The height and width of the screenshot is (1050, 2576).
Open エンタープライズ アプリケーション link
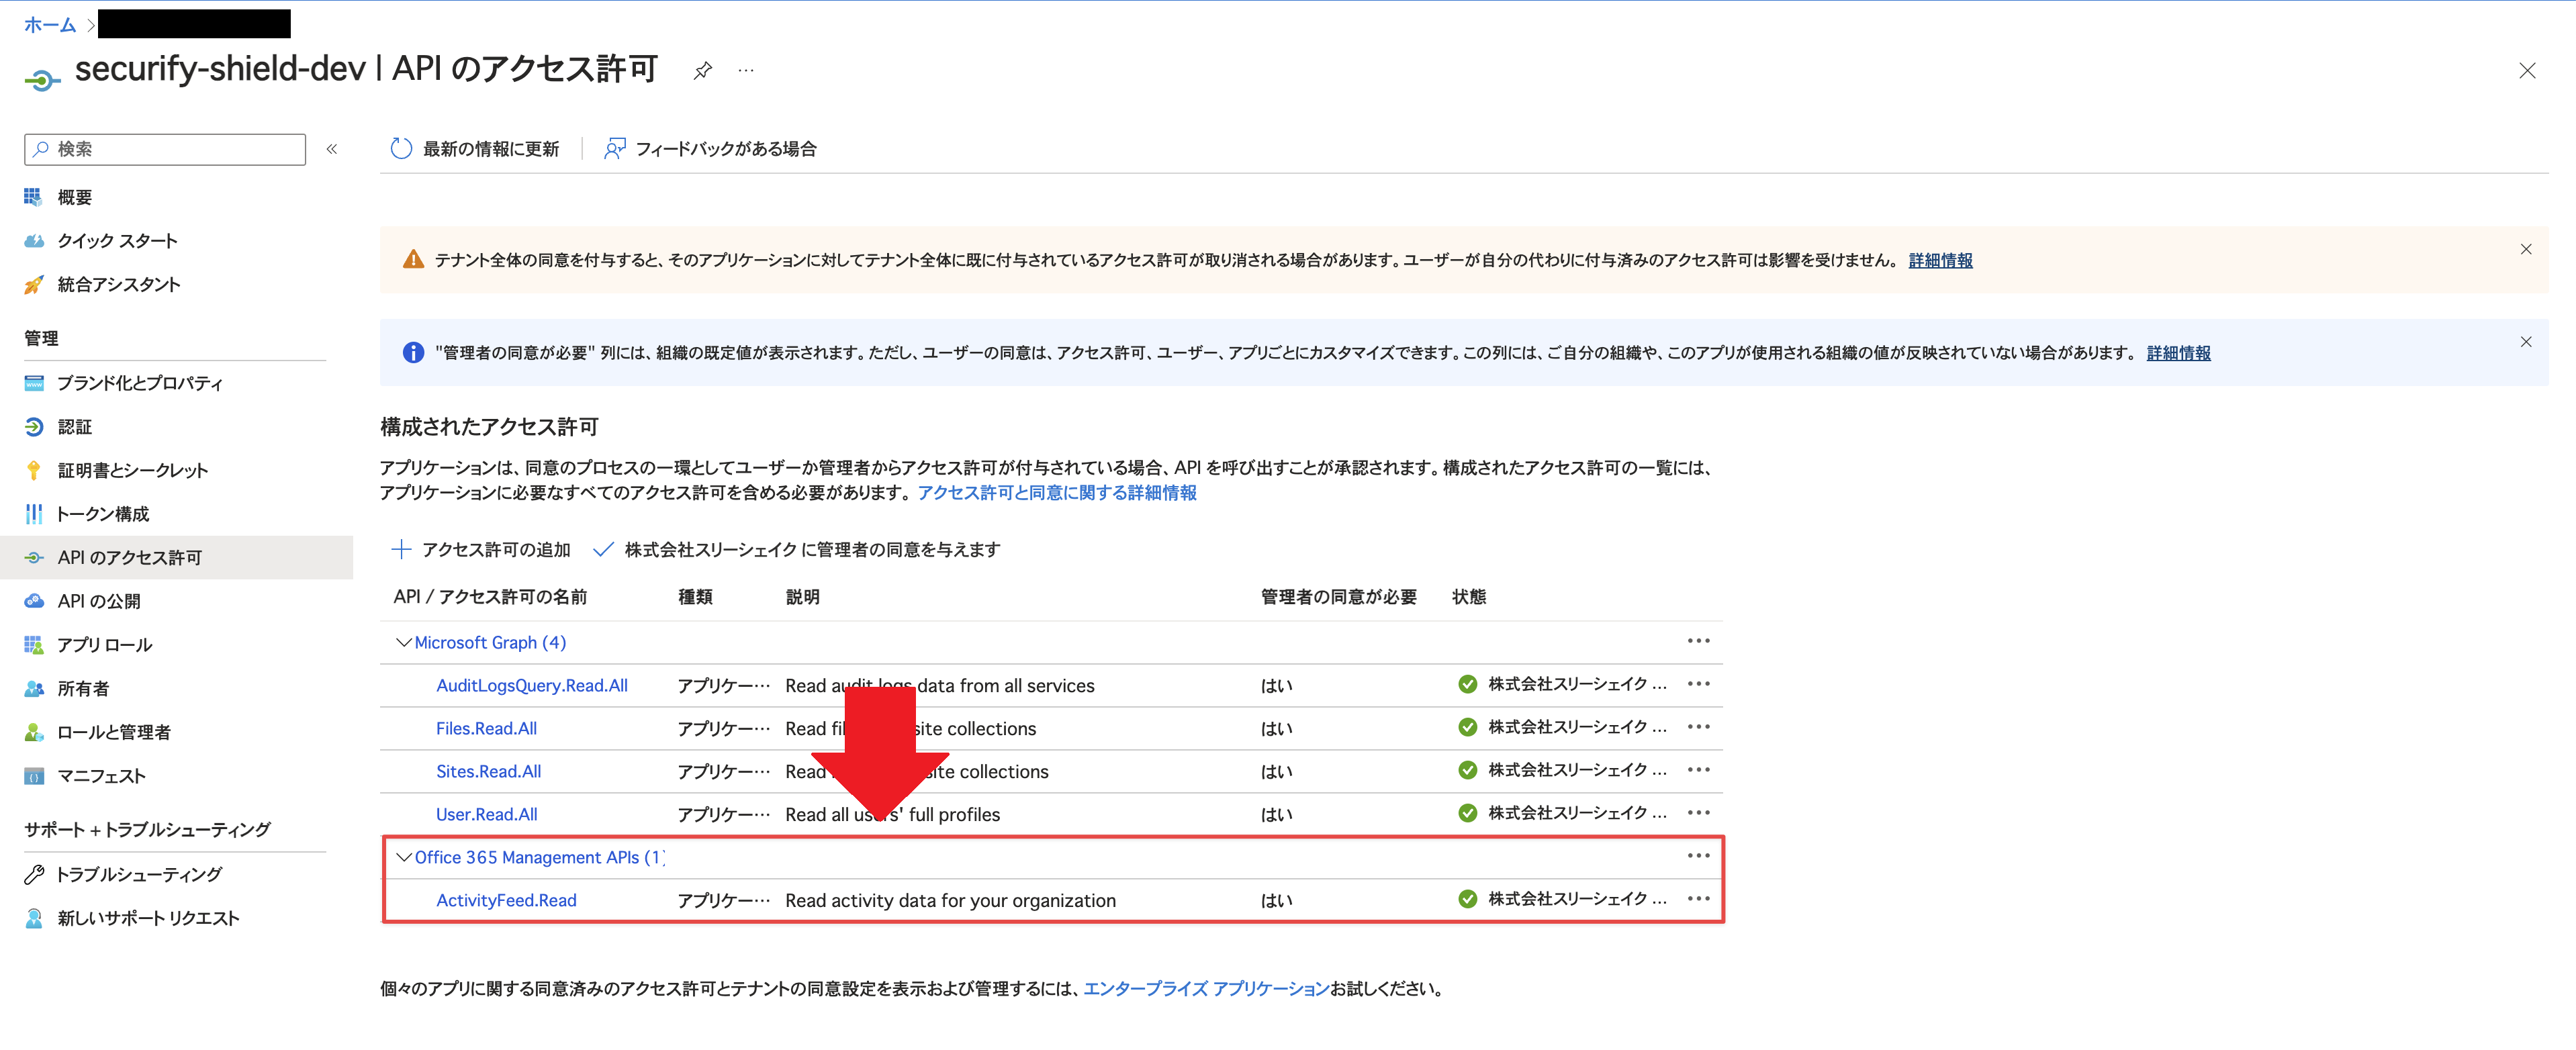pos(1206,989)
